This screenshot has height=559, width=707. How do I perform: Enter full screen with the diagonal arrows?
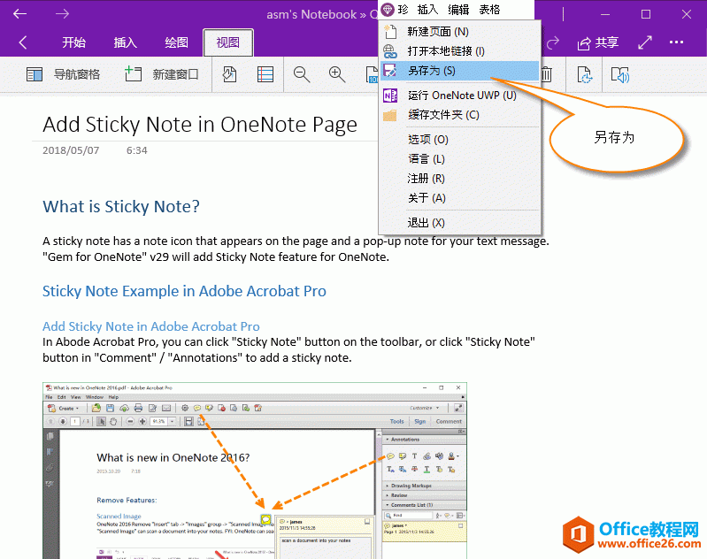[645, 42]
